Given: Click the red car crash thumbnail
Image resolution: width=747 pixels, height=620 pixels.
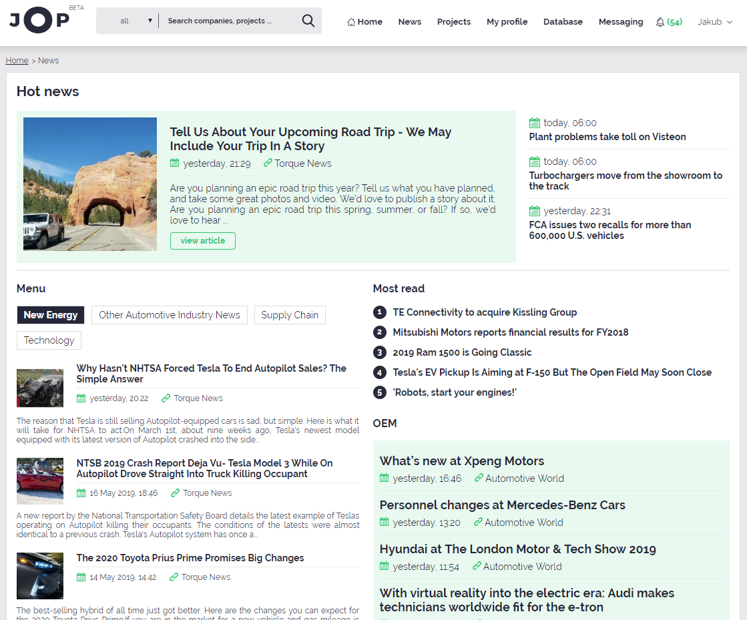Looking at the screenshot, I should pyautogui.click(x=40, y=481).
